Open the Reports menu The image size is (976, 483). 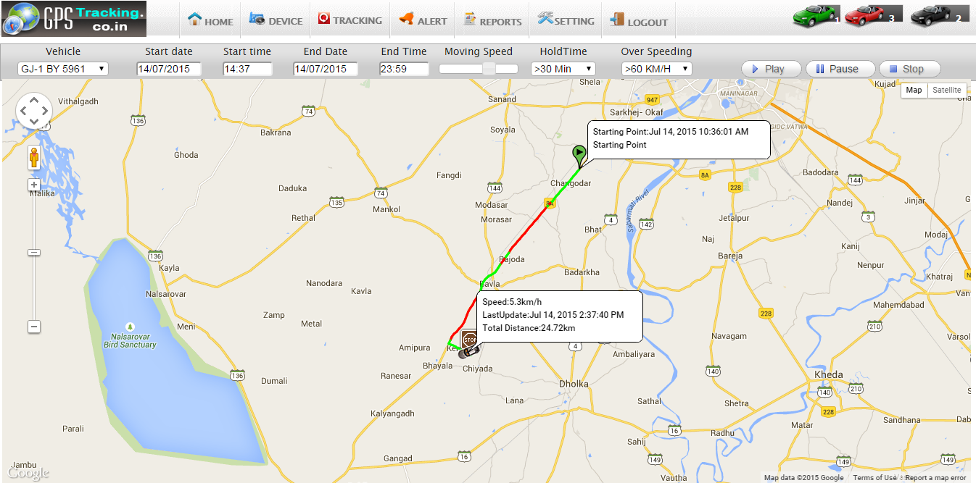[x=492, y=20]
